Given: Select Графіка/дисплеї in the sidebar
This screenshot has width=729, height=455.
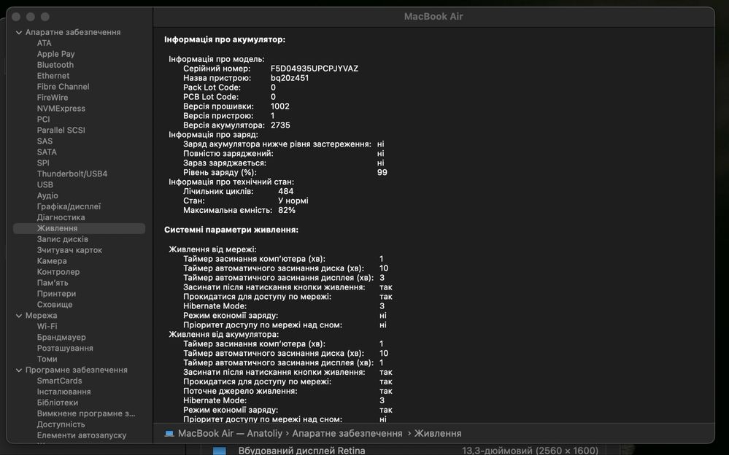Looking at the screenshot, I should click(69, 206).
